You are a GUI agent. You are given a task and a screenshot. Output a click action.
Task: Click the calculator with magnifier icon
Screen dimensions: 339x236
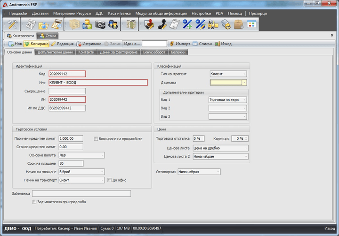click(56, 24)
